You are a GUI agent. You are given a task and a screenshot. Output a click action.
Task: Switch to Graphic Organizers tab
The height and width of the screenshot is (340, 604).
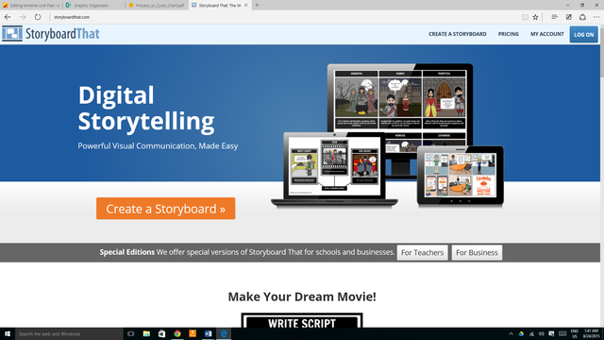[94, 5]
